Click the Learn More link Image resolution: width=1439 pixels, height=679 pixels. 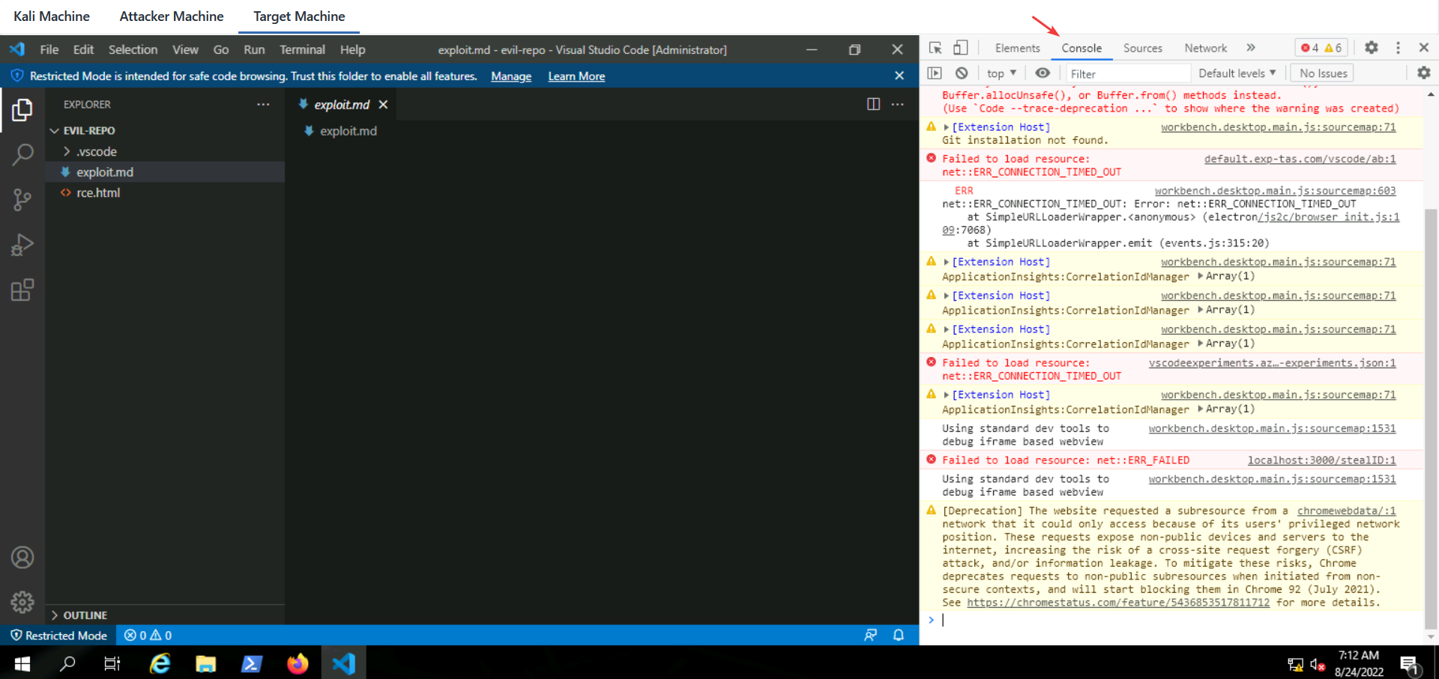point(576,76)
